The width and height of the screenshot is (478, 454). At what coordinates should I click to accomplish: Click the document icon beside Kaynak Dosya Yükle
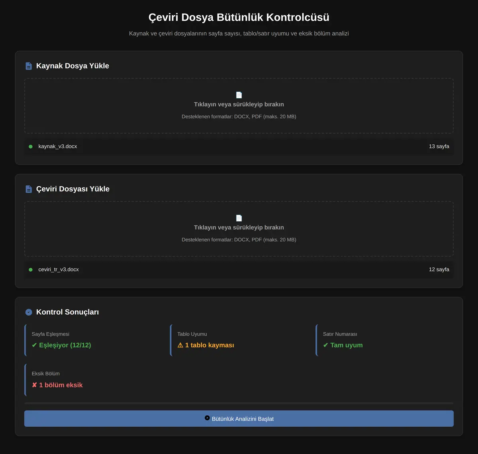29,66
